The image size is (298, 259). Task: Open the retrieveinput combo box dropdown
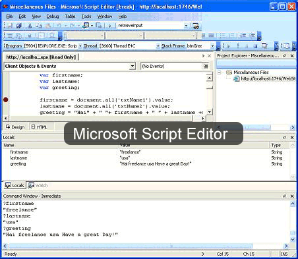[186, 26]
